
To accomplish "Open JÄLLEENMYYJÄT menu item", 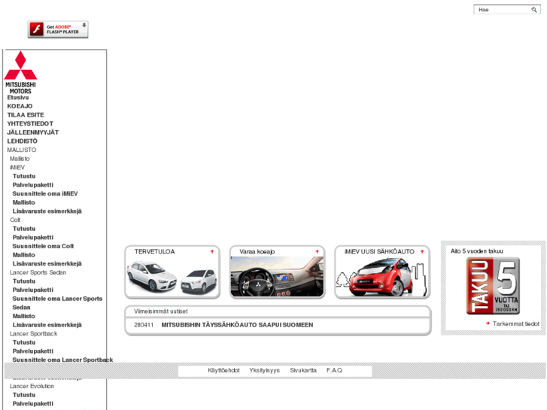I will tap(33, 132).
